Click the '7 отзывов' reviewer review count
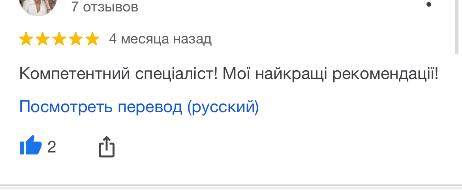 105,7
